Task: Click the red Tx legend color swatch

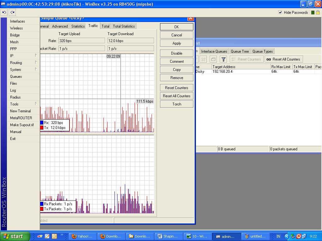Action: pyautogui.click(x=42, y=128)
